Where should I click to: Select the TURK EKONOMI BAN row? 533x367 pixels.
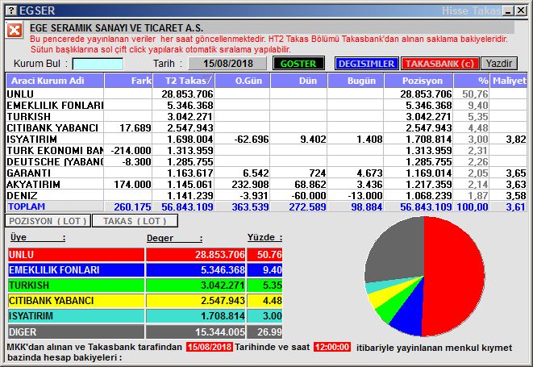coord(266,150)
